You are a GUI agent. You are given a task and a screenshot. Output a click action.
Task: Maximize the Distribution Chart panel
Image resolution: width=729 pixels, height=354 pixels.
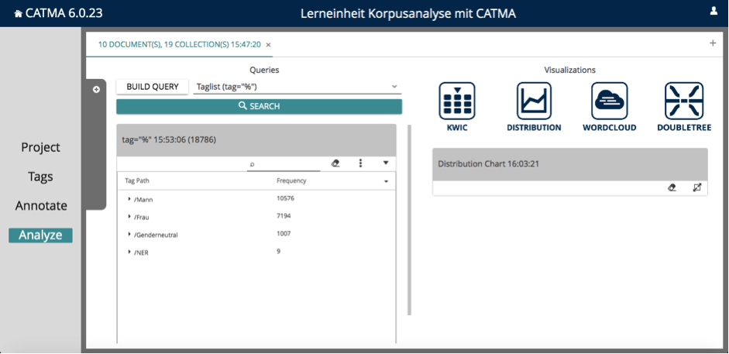(x=696, y=187)
